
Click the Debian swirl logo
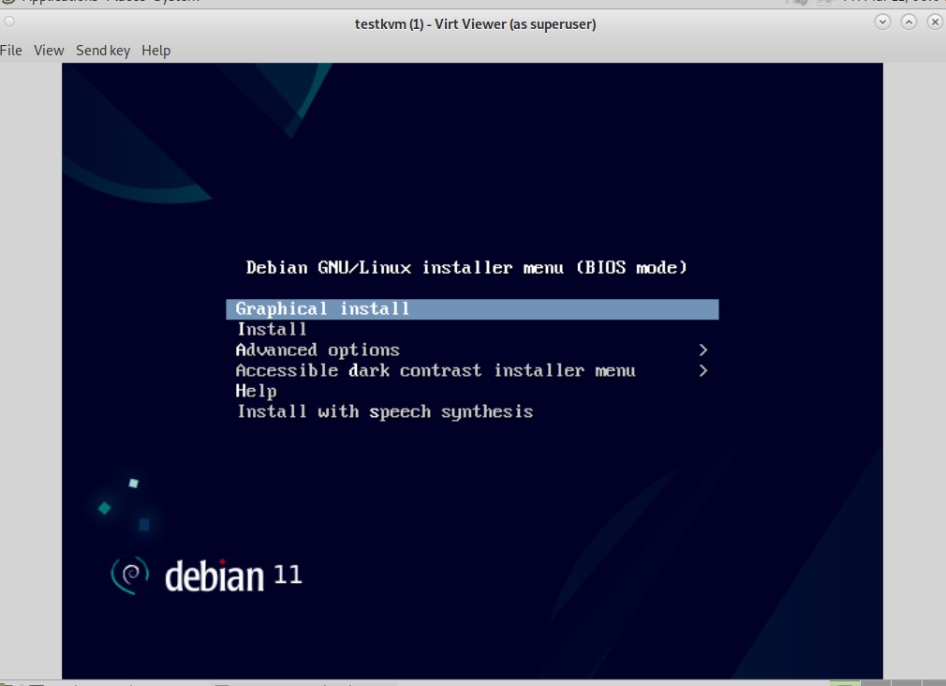[x=129, y=574]
